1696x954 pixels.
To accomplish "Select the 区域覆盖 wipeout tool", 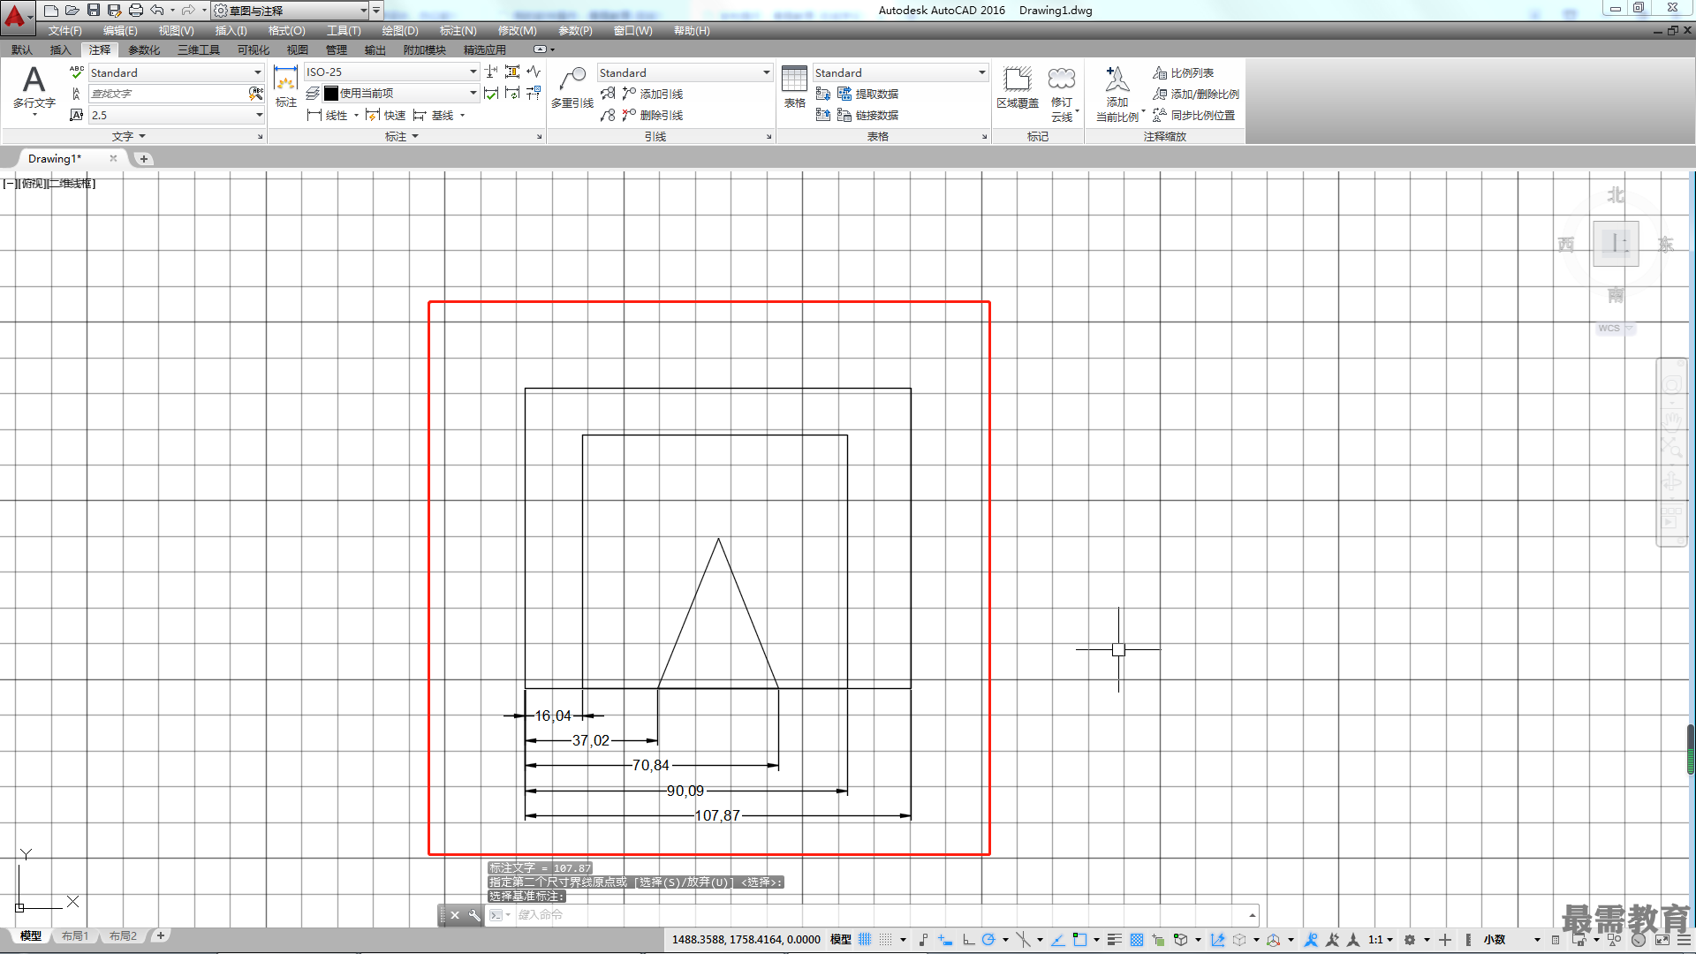I will click(x=1018, y=87).
